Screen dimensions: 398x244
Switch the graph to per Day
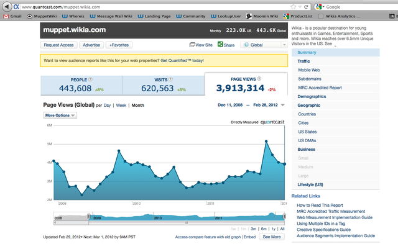click(107, 106)
